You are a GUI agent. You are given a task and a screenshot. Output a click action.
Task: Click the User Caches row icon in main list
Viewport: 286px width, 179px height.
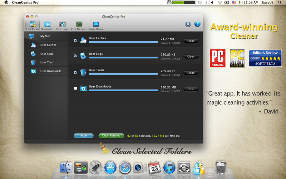pyautogui.click(x=83, y=40)
